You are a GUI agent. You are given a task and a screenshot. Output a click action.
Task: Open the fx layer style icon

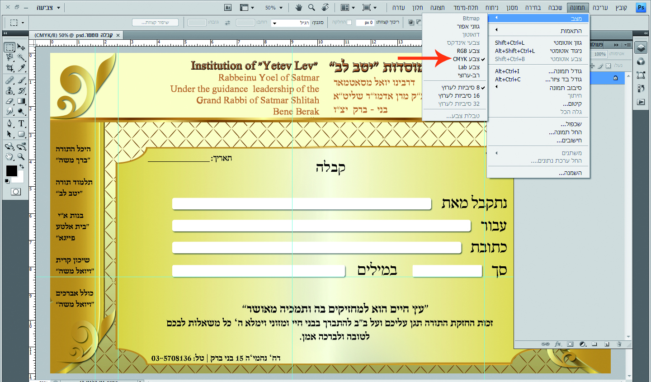click(x=558, y=344)
